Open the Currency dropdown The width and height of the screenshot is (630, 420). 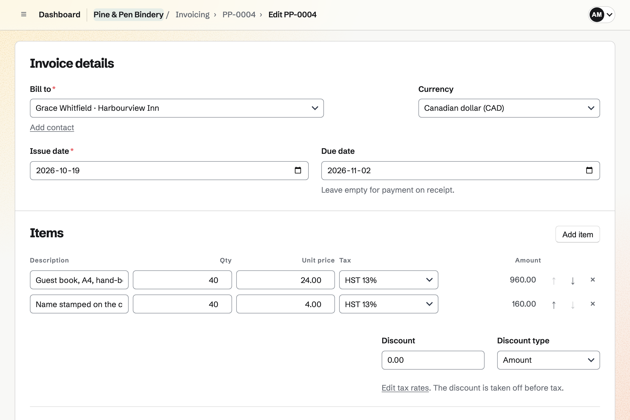pos(509,108)
